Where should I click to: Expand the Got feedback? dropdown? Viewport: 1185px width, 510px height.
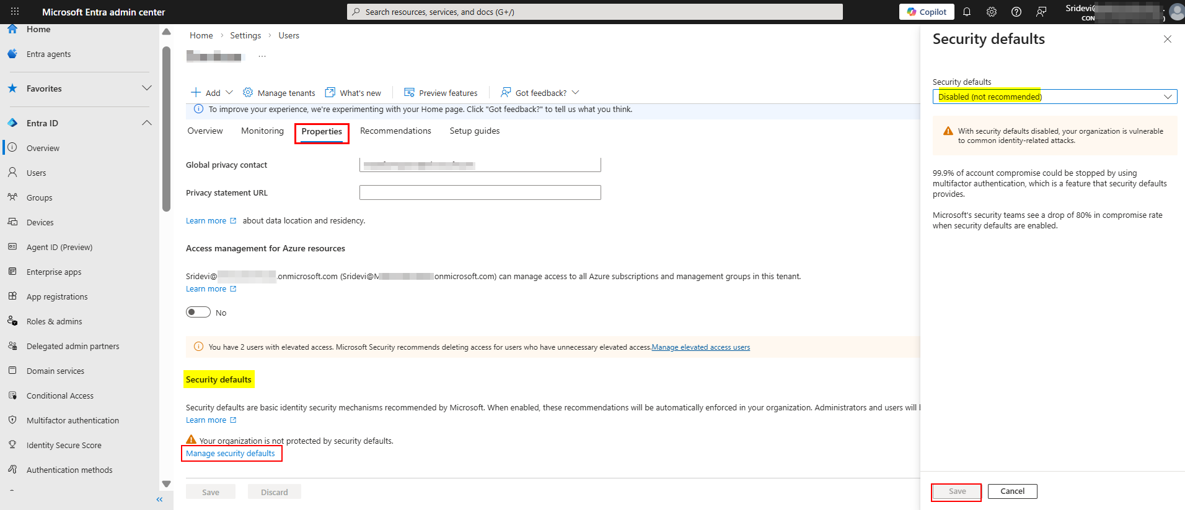(540, 93)
